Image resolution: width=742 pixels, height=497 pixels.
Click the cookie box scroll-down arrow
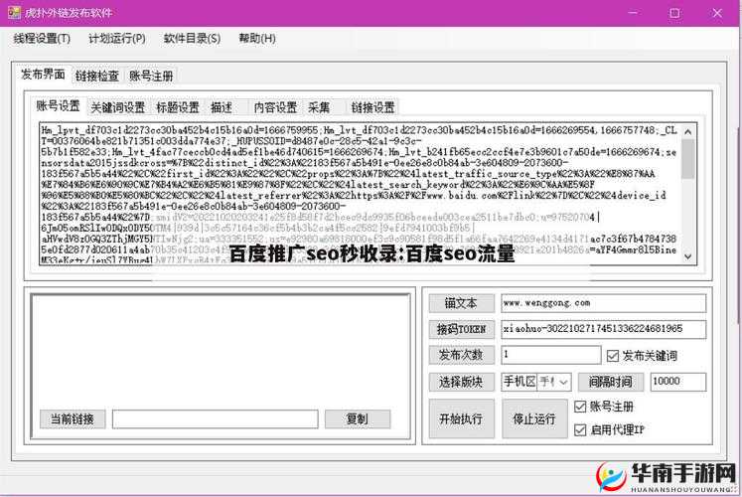(688, 256)
